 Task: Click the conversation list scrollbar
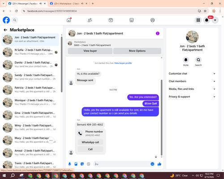coord(61,64)
